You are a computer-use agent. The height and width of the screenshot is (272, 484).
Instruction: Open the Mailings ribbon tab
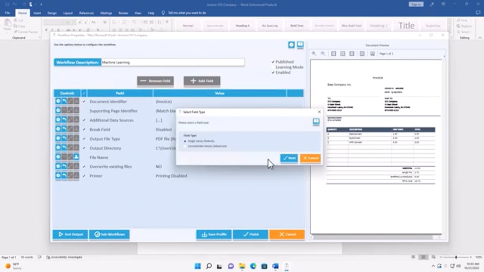(x=106, y=13)
